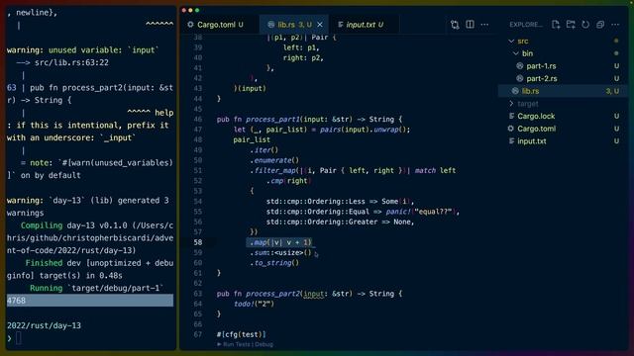This screenshot has height=356, width=634.
Task: Open editor more actions menu
Action: (484, 25)
